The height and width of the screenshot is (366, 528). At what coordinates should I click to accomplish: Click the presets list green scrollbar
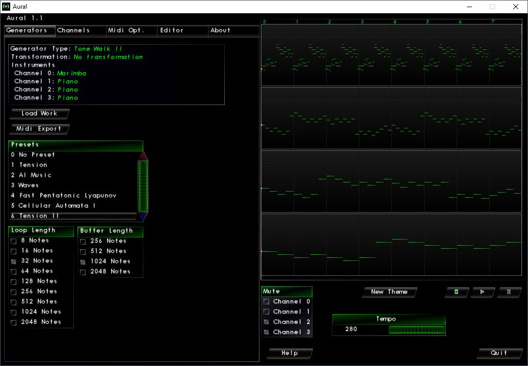tap(143, 186)
